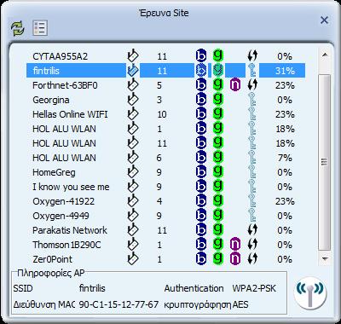Click the scrollbar up arrow
This screenshot has width=341, height=324.
coord(325,55)
